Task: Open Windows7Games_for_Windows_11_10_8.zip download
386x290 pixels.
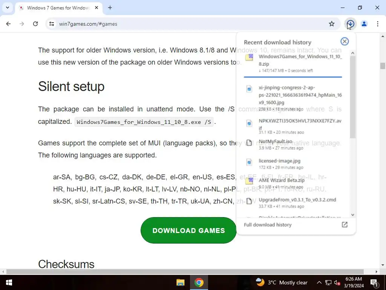Action: coord(293,63)
